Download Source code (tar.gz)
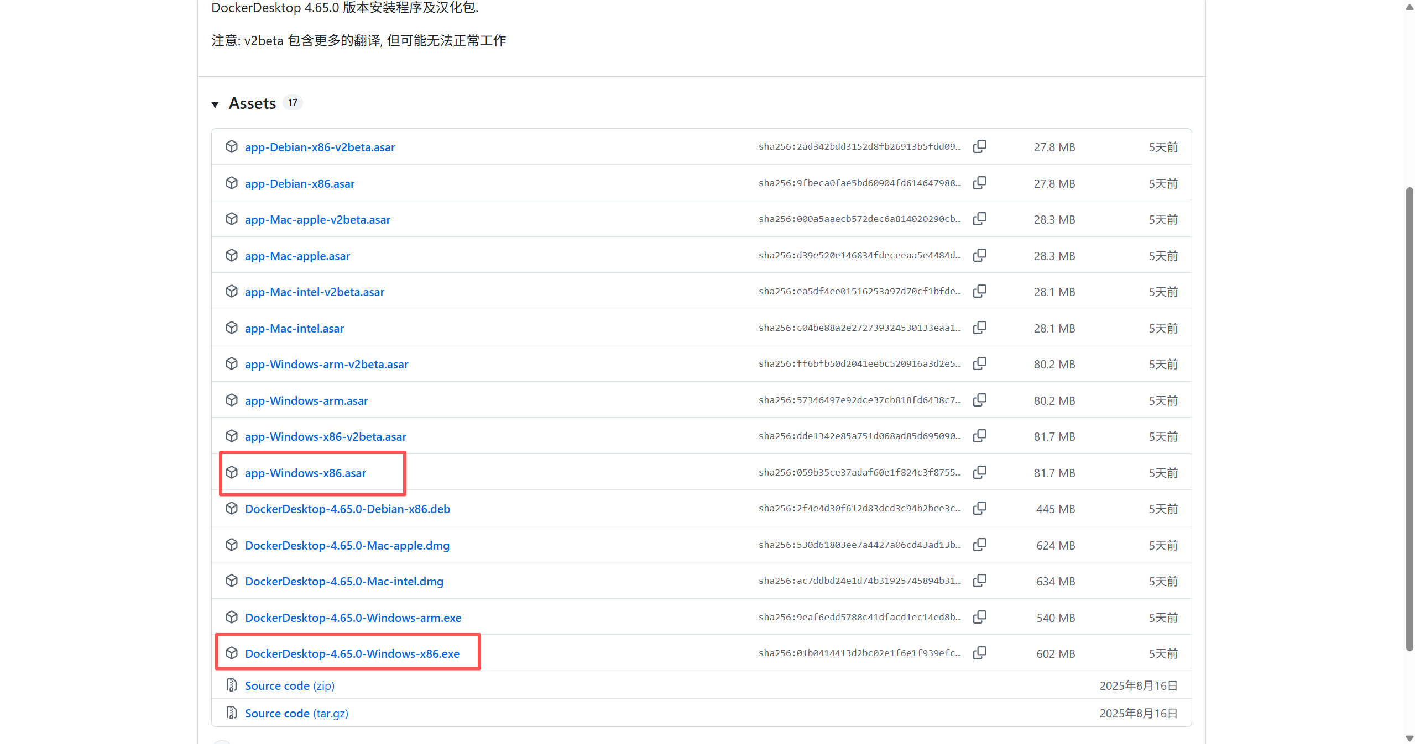 tap(296, 714)
